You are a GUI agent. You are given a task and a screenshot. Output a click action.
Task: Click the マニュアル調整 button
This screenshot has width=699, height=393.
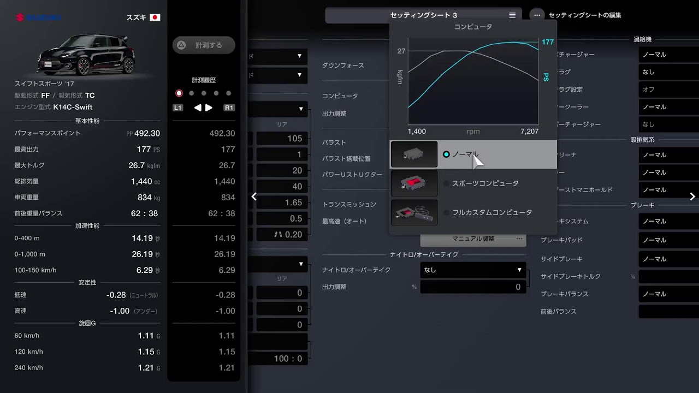[x=473, y=239]
